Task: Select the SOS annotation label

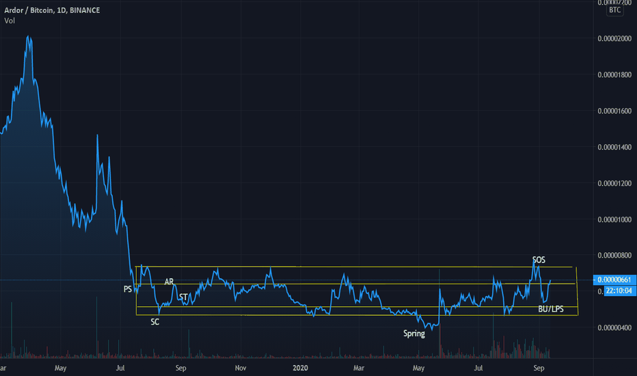Action: pos(539,260)
